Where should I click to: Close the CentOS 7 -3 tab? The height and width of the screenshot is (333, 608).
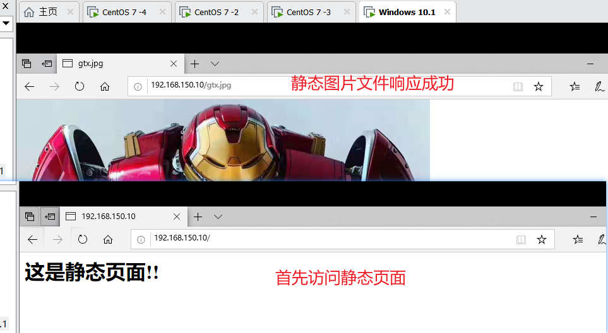[x=347, y=12]
